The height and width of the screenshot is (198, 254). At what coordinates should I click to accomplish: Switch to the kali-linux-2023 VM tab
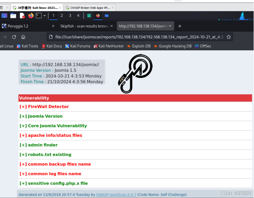[37, 8]
